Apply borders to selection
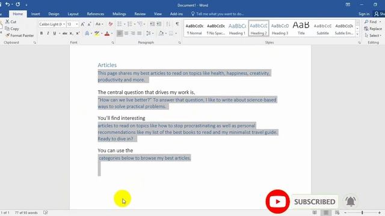385x216 pixels. tap(171, 34)
